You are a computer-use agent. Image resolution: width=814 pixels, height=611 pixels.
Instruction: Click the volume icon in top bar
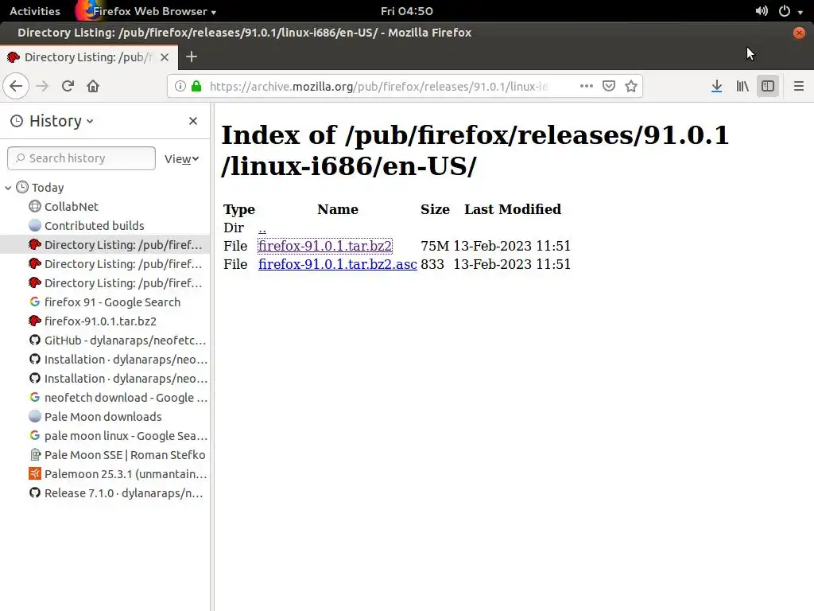[x=761, y=11]
